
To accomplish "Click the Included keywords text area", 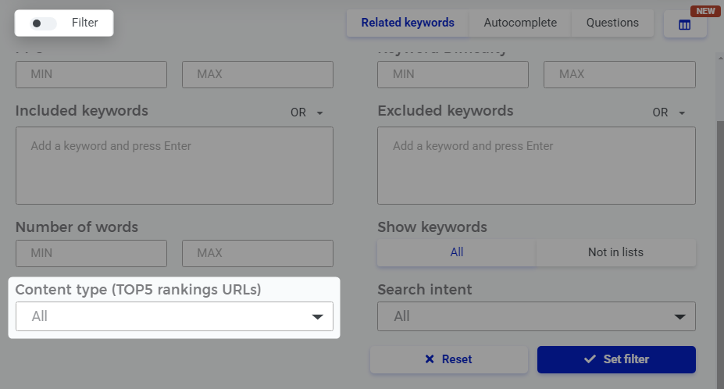I will [x=174, y=166].
